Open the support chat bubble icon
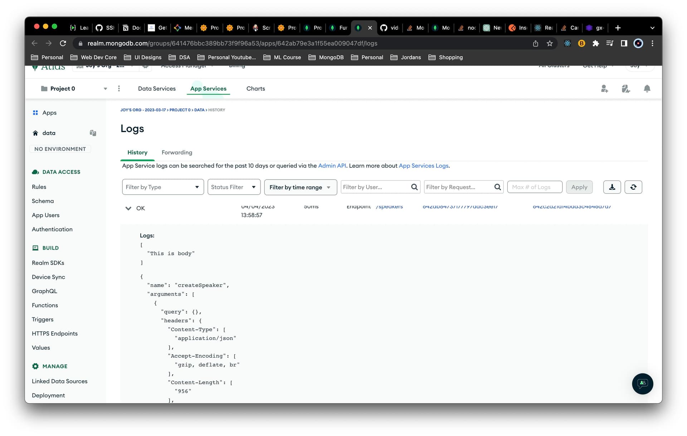Viewport: 687px width, 436px height. tap(642, 384)
